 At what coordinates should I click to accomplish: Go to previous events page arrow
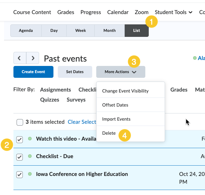[x=20, y=58]
